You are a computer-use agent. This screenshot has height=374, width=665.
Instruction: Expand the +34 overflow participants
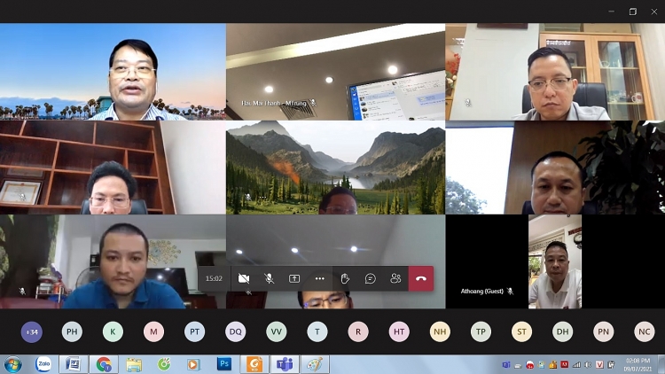pyautogui.click(x=32, y=332)
